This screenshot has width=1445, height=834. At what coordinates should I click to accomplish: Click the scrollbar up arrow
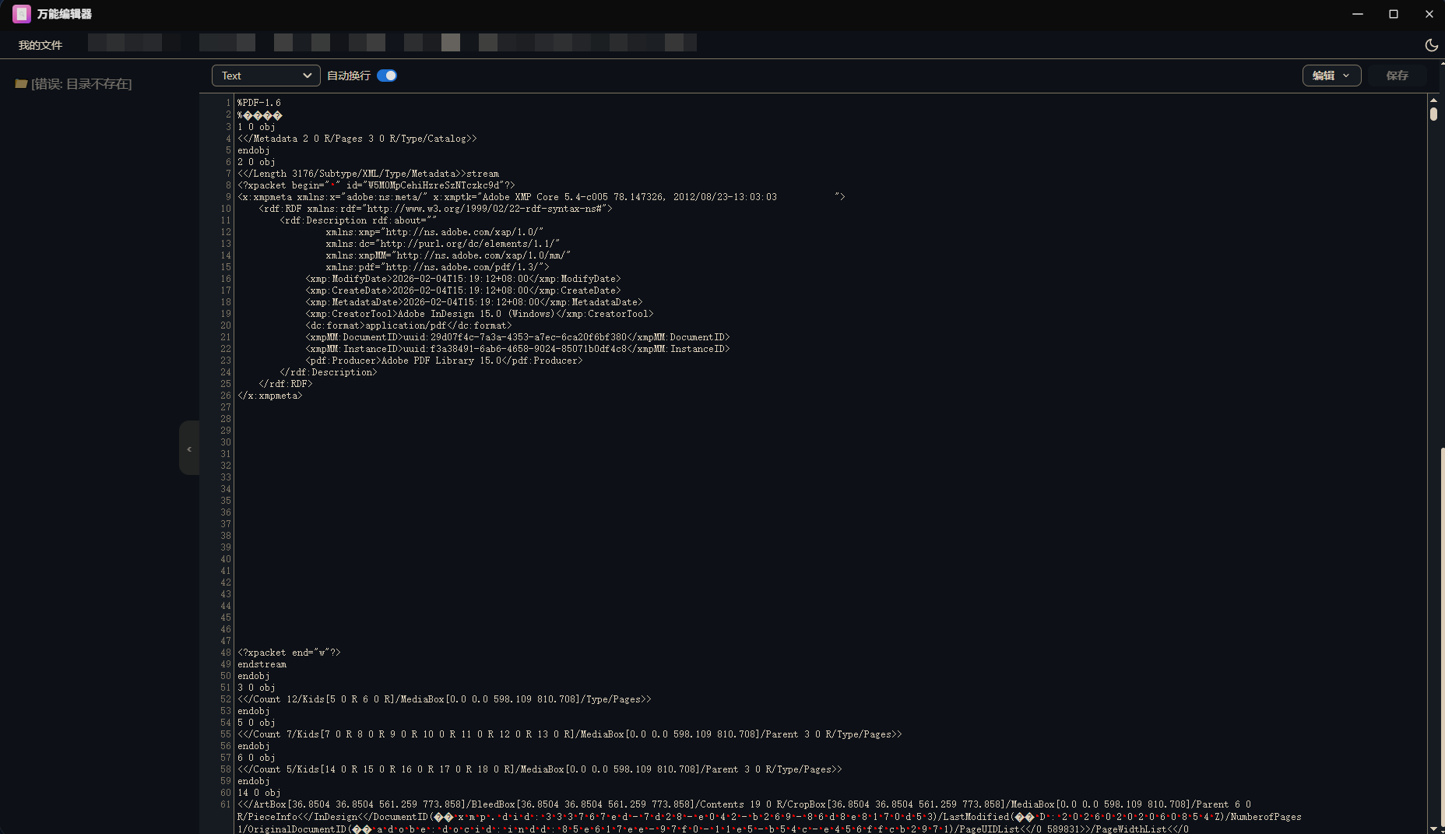(x=1433, y=100)
